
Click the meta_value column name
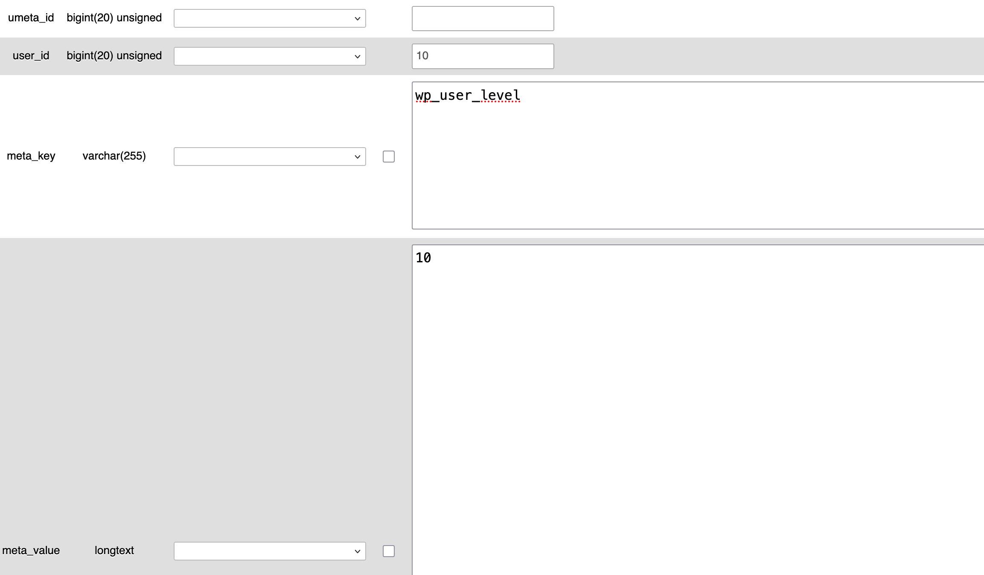[x=31, y=551]
